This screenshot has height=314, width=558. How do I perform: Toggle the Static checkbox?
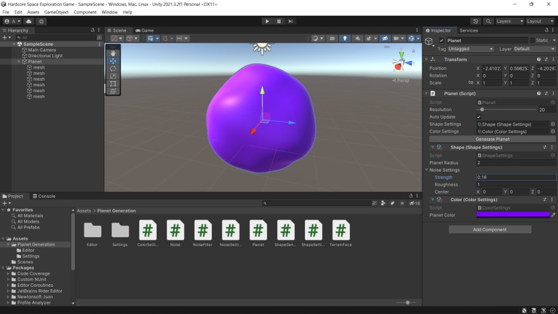[533, 41]
